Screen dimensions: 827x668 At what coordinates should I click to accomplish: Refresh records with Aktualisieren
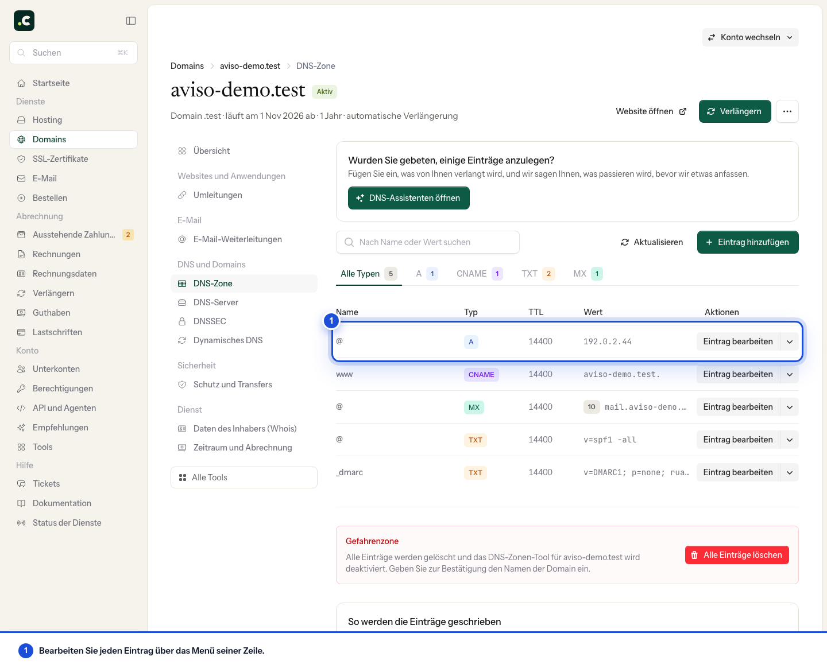(x=652, y=242)
